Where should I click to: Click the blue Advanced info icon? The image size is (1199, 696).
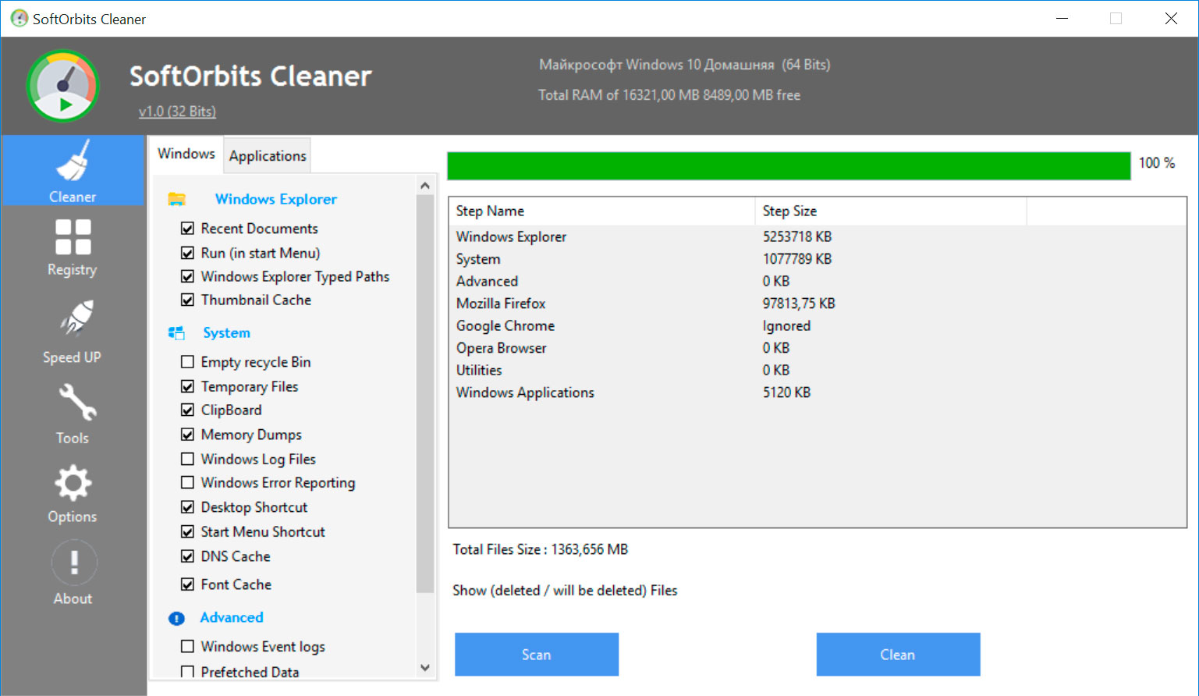[x=176, y=617]
